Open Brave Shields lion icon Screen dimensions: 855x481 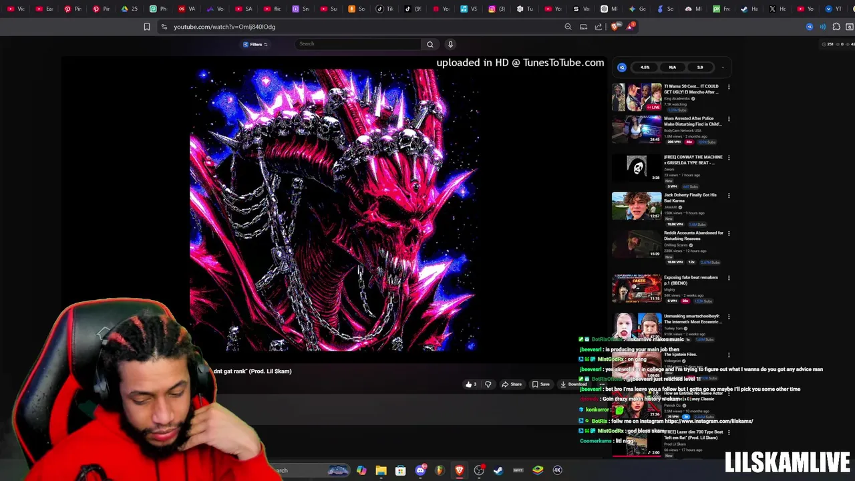click(615, 27)
